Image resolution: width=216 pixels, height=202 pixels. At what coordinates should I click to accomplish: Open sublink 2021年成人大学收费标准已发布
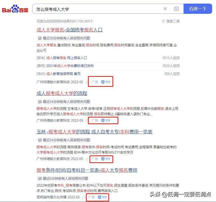(x=70, y=66)
